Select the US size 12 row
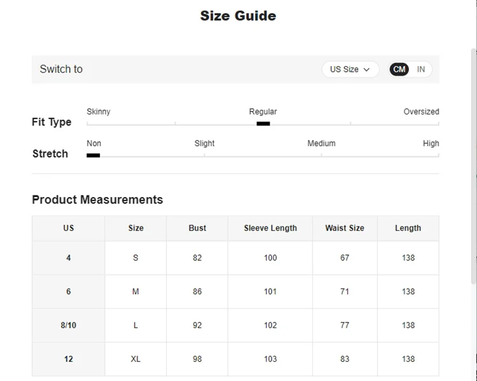 click(x=69, y=359)
